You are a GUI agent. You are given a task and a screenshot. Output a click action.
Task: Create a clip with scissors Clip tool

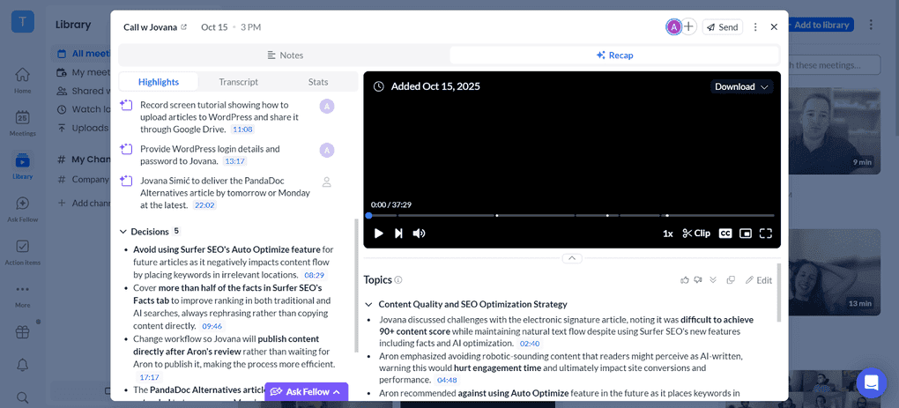coord(696,234)
